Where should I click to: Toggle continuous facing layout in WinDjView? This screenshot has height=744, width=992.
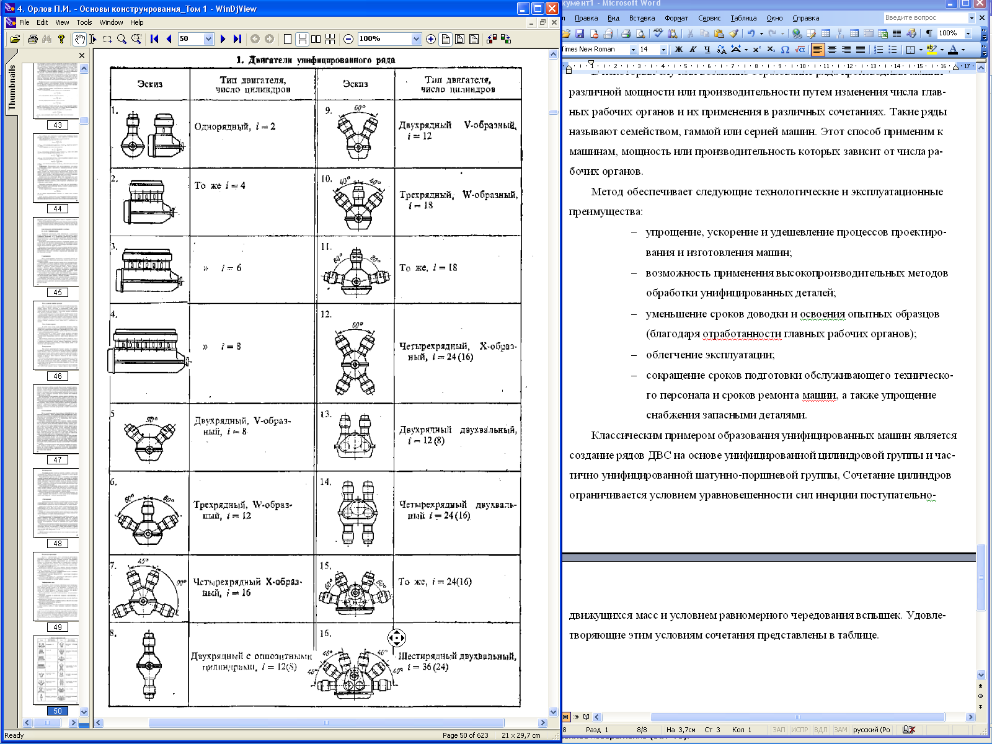pos(330,39)
